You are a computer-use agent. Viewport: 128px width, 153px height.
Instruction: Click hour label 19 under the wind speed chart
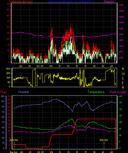(x=94, y=66)
